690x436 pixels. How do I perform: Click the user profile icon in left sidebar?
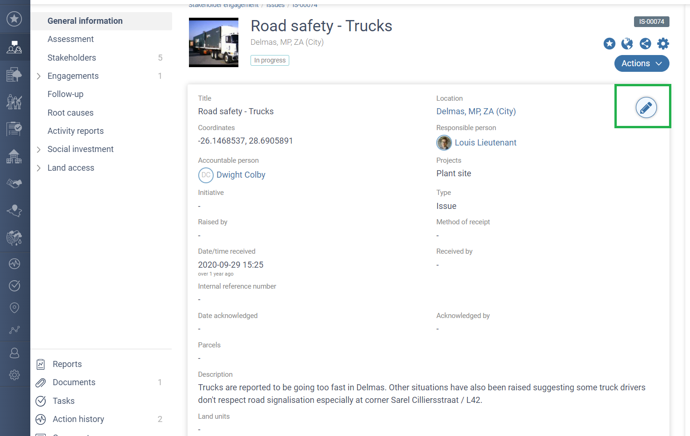point(14,353)
